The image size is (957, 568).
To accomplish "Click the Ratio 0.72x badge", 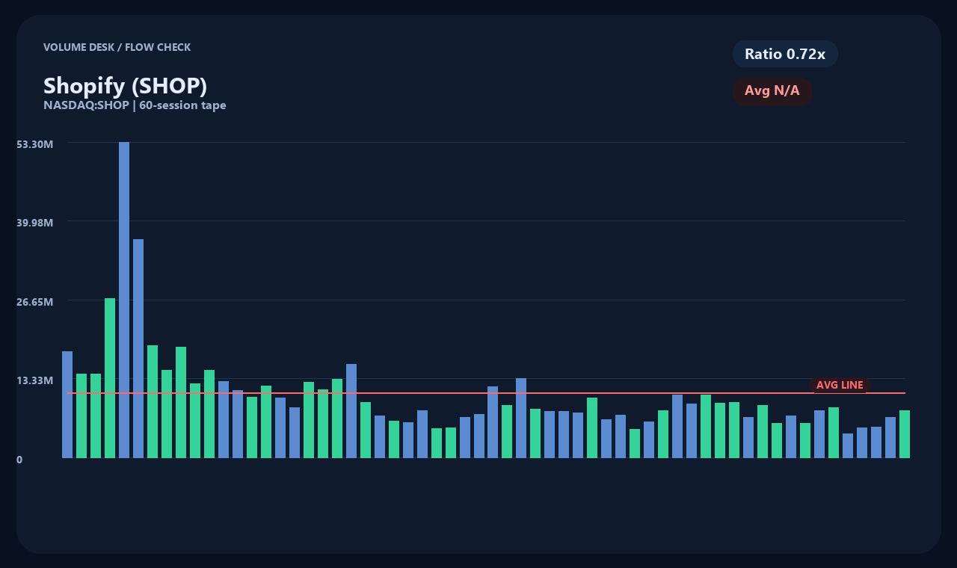I will tap(785, 54).
